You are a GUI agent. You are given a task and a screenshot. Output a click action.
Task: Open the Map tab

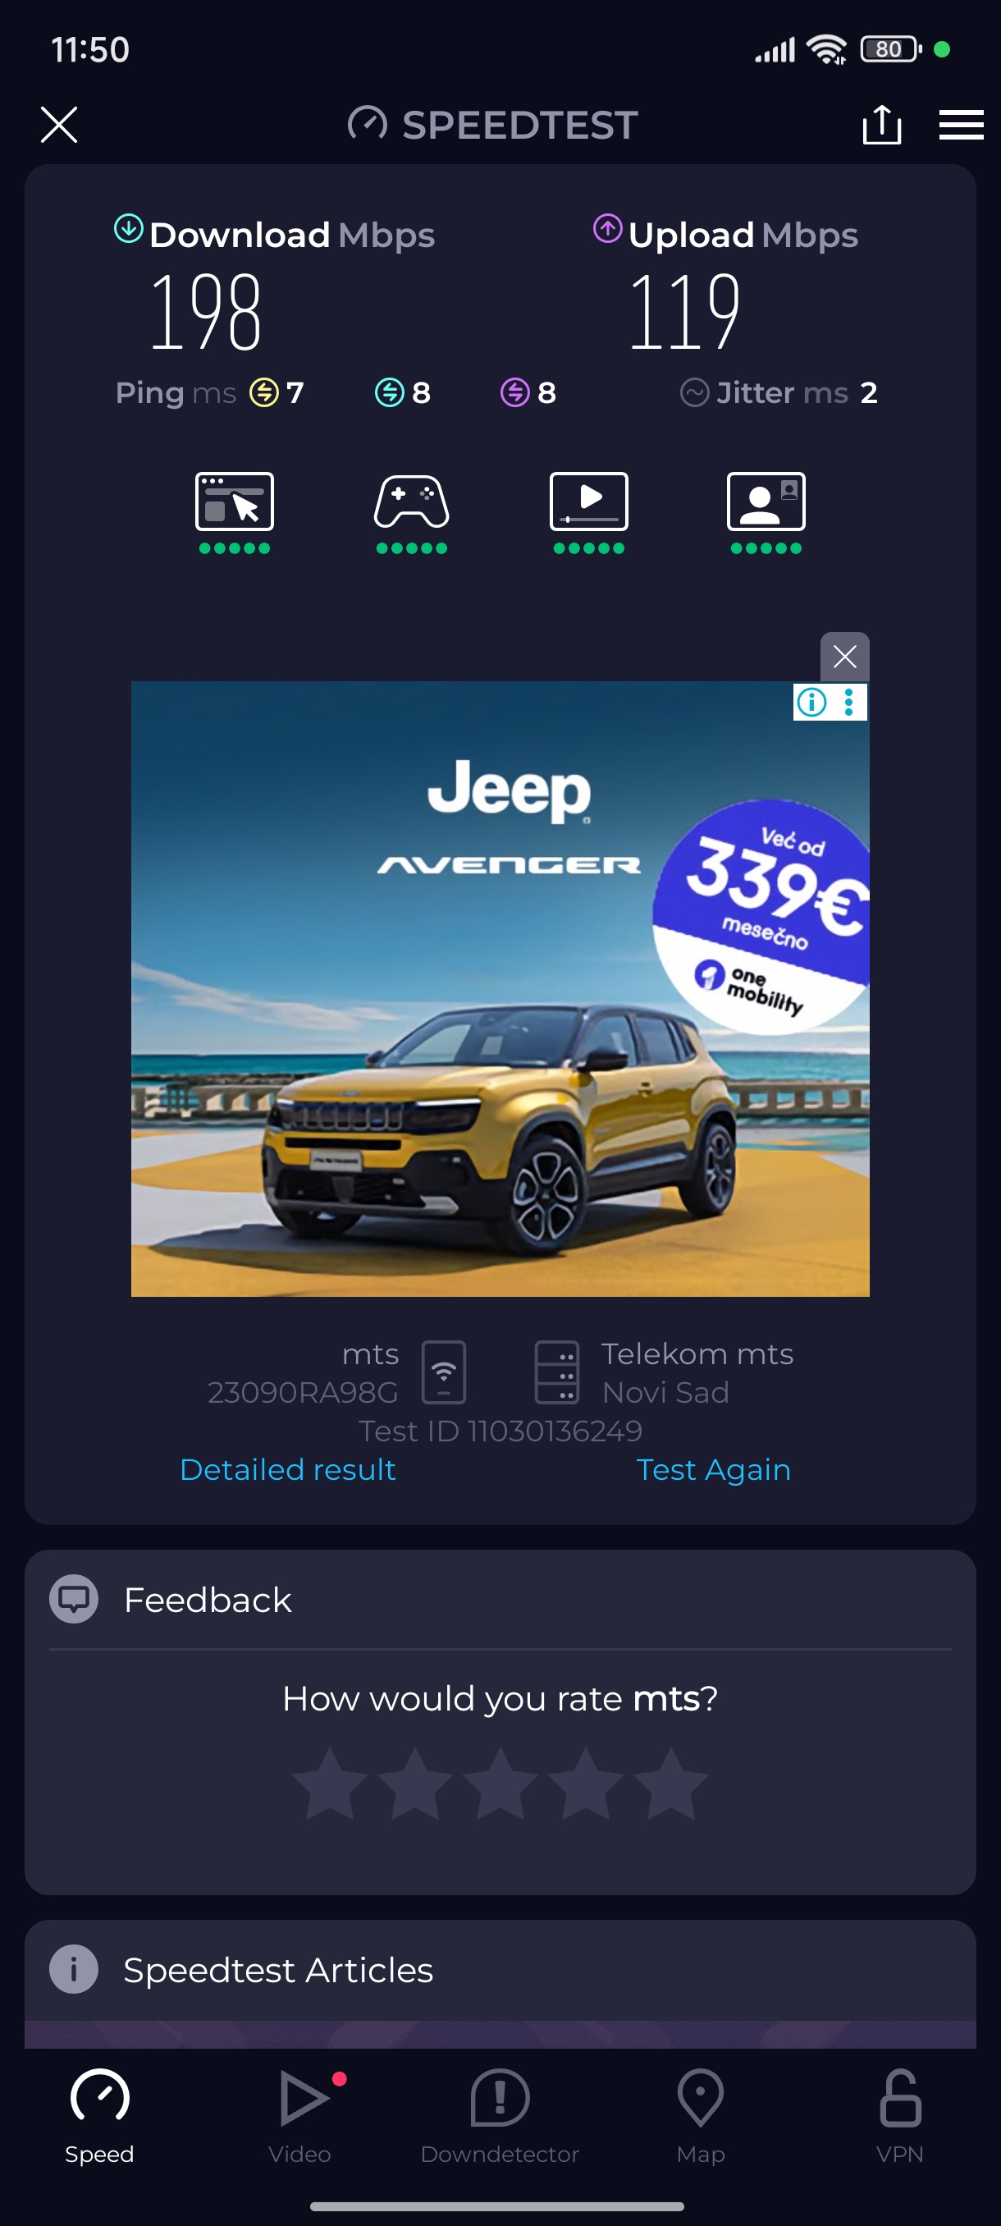click(701, 2115)
